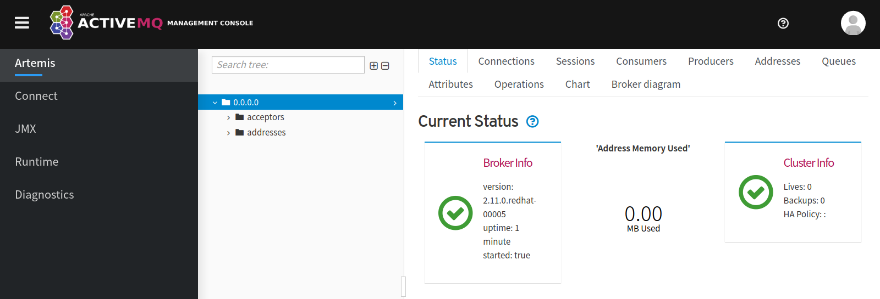Click the 'Address Memory Used' label
Screen dimensions: 880x299
click(x=643, y=149)
